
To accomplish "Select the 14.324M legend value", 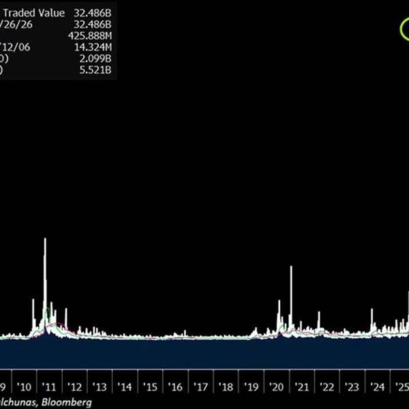I will (93, 47).
